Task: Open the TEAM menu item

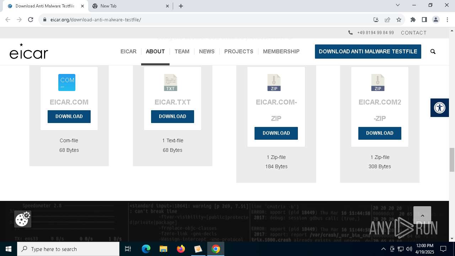Action: coord(182,52)
